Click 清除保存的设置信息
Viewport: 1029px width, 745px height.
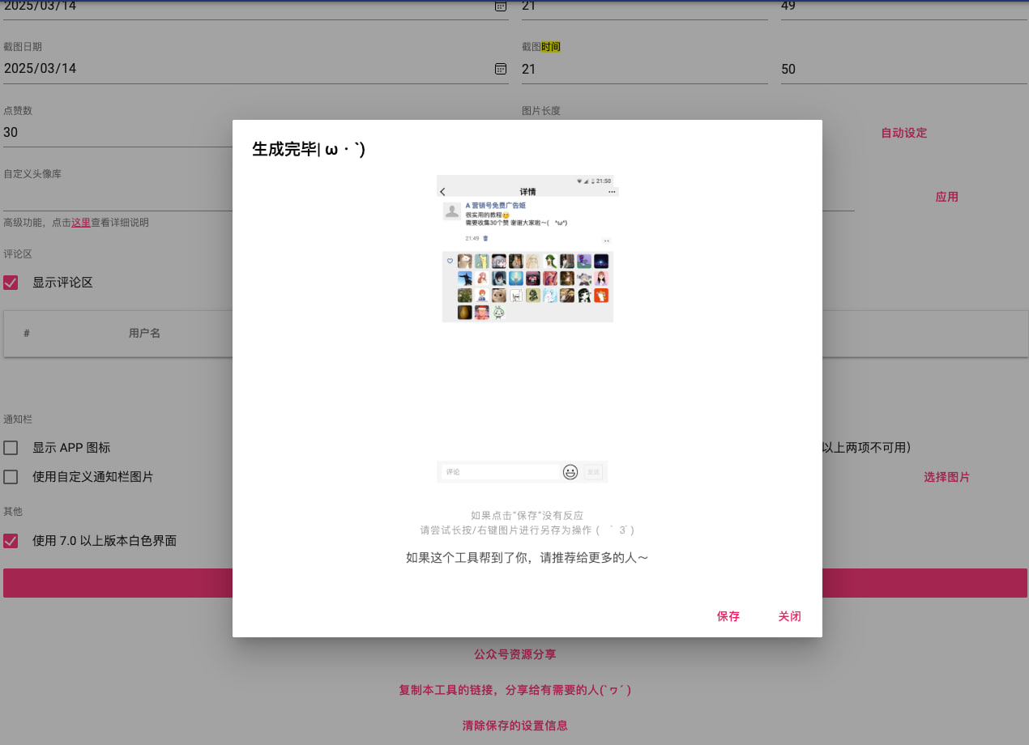tap(515, 726)
